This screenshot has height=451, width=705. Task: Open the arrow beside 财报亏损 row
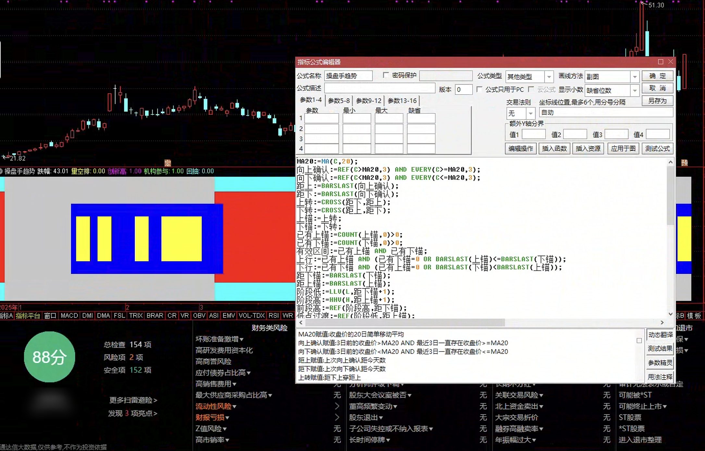point(337,418)
